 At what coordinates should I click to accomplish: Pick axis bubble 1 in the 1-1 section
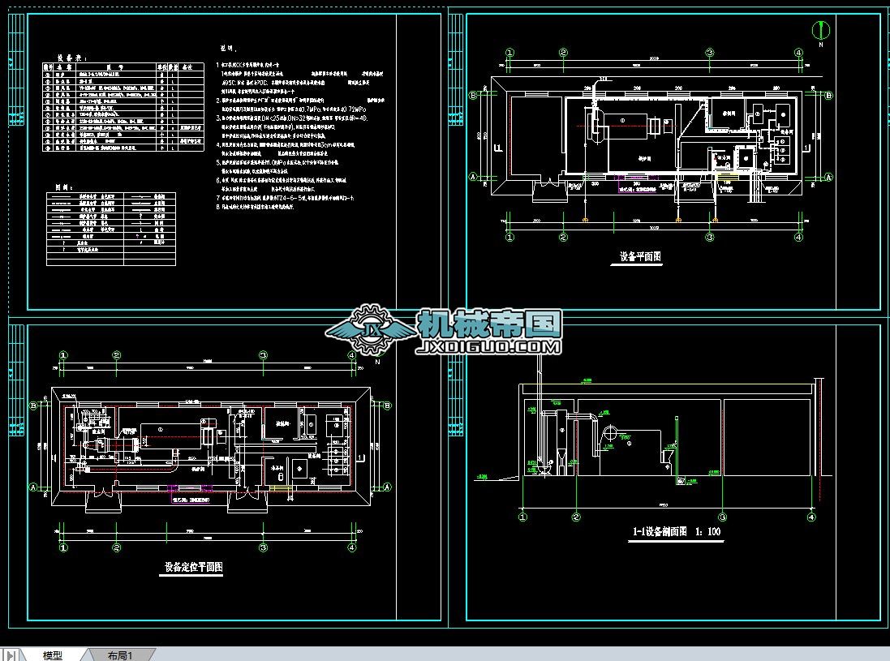[522, 517]
